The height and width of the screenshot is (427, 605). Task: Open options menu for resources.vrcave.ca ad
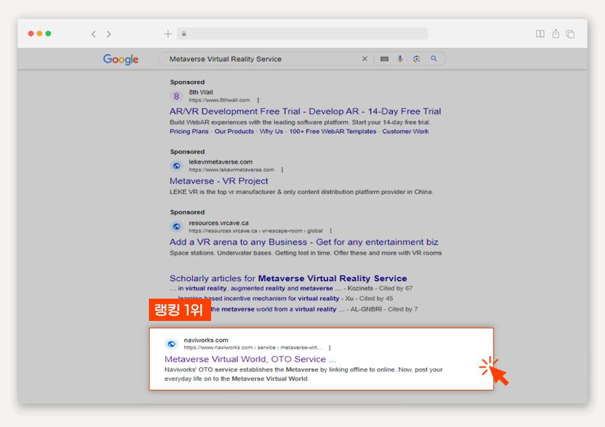click(331, 231)
